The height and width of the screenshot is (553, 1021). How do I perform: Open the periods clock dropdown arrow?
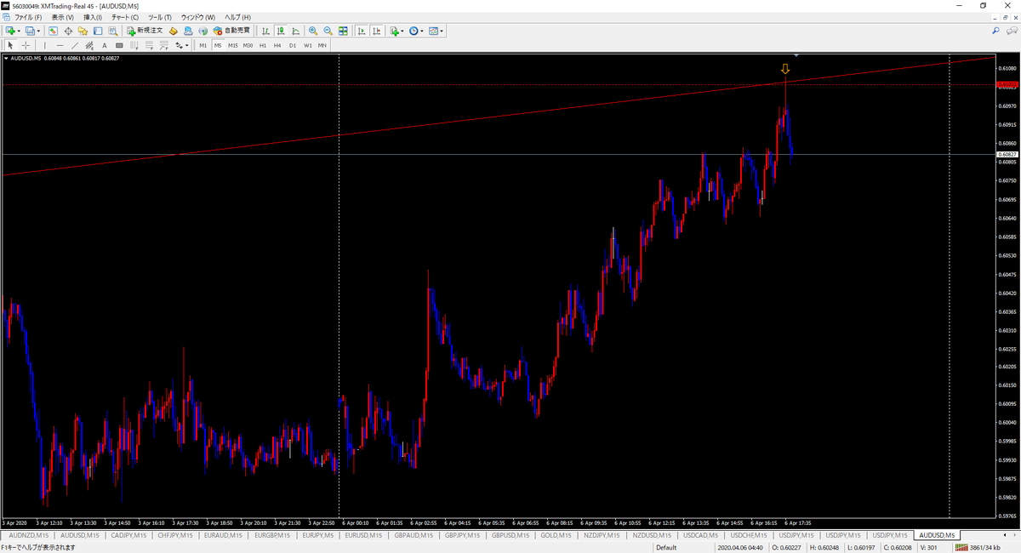point(423,31)
